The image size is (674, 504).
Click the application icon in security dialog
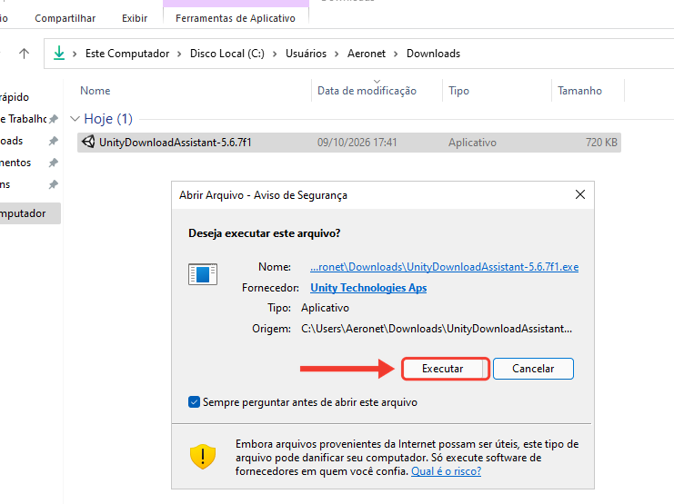coord(203,274)
